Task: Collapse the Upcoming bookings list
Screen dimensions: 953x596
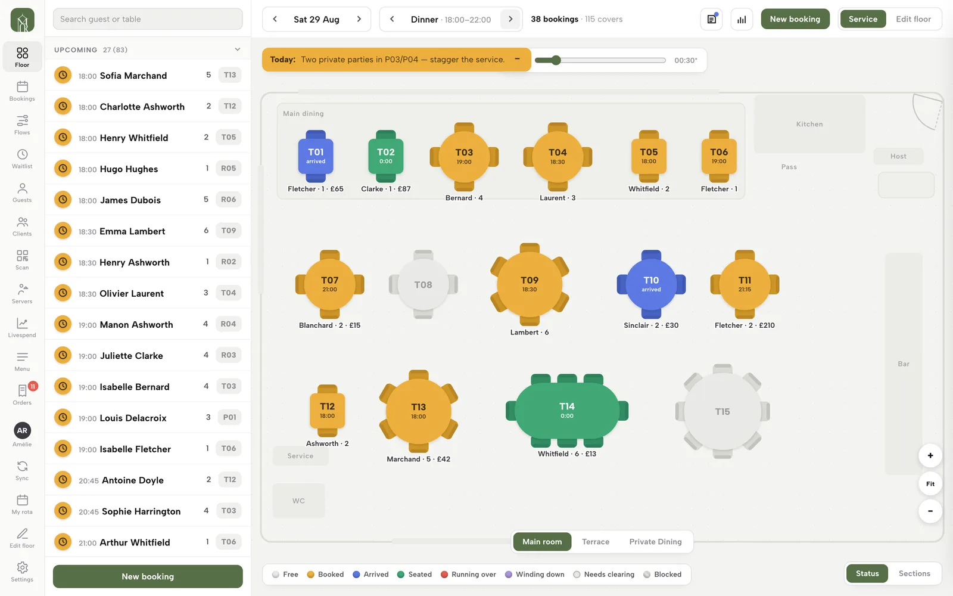Action: pyautogui.click(x=238, y=49)
